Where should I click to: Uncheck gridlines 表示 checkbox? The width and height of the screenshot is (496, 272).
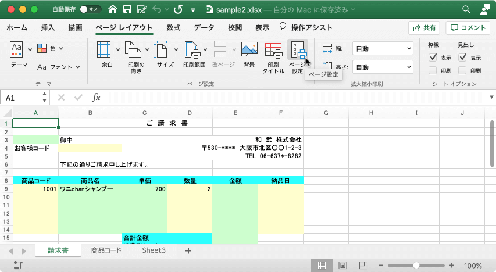(433, 58)
